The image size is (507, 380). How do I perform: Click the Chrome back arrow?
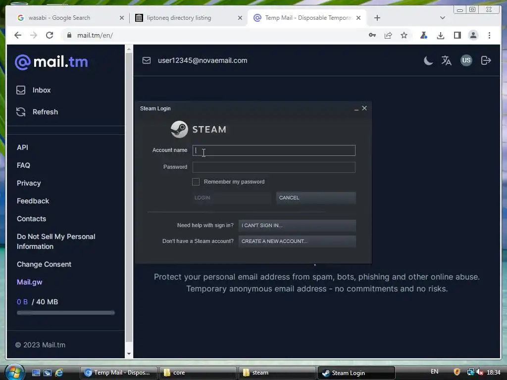tap(18, 35)
